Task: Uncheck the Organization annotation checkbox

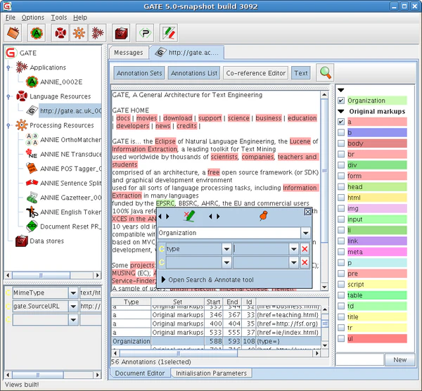Action: (x=341, y=101)
